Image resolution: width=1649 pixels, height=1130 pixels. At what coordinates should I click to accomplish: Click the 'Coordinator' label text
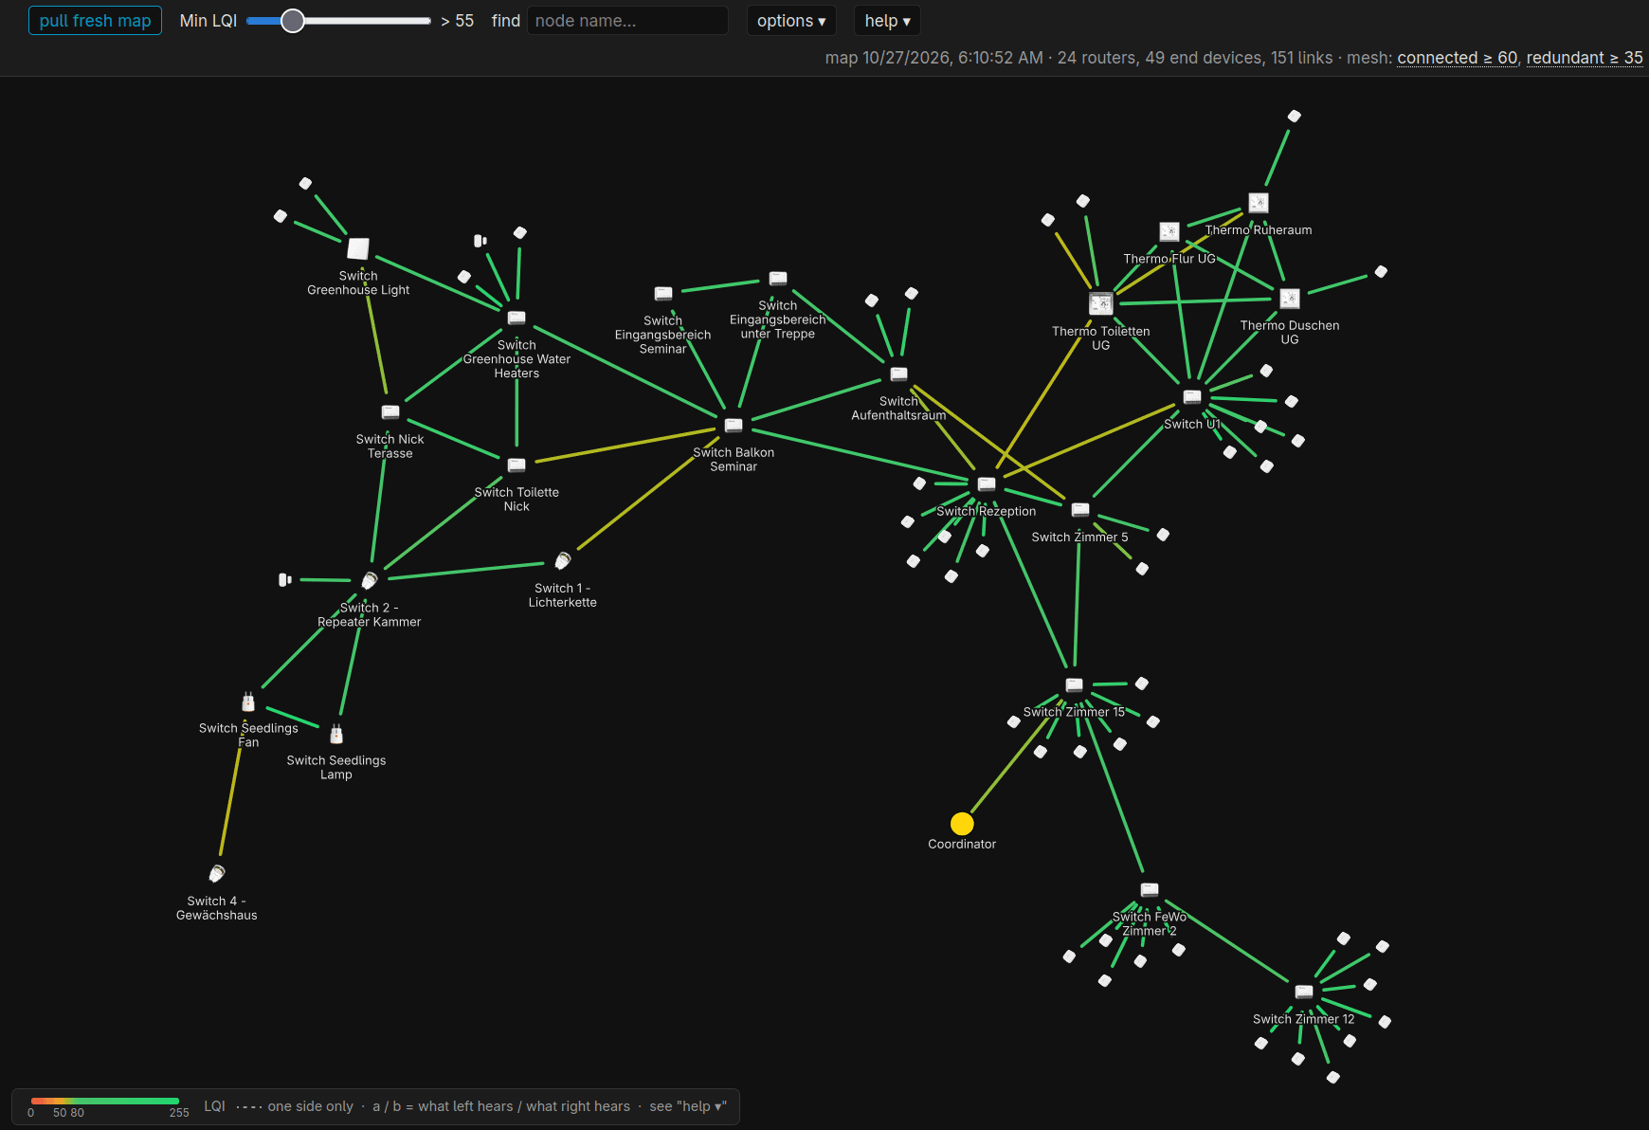[x=962, y=844]
